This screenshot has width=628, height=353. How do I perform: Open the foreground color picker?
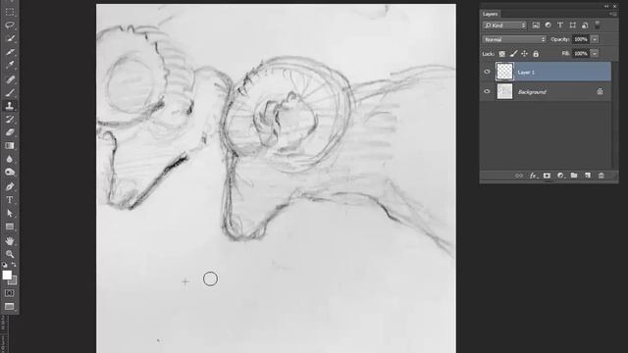pos(7,275)
